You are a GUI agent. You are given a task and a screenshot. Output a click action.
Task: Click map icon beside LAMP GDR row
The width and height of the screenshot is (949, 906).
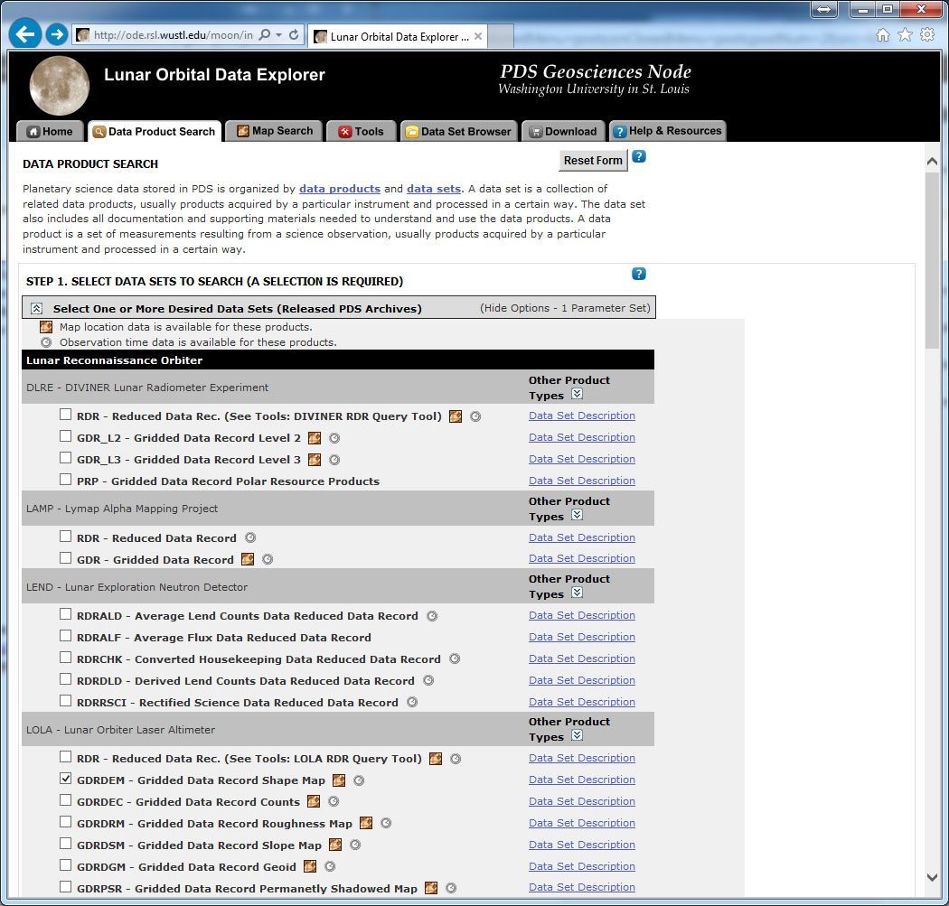click(x=248, y=559)
